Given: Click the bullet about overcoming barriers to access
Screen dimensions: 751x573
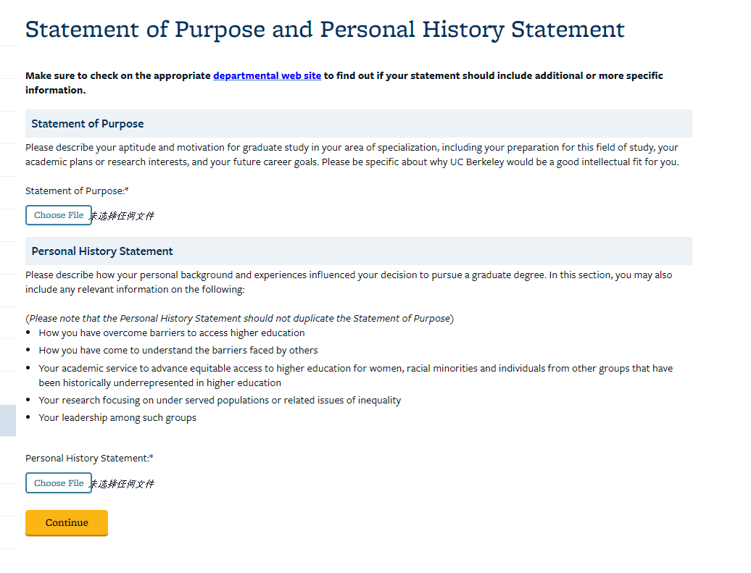Looking at the screenshot, I should click(172, 333).
